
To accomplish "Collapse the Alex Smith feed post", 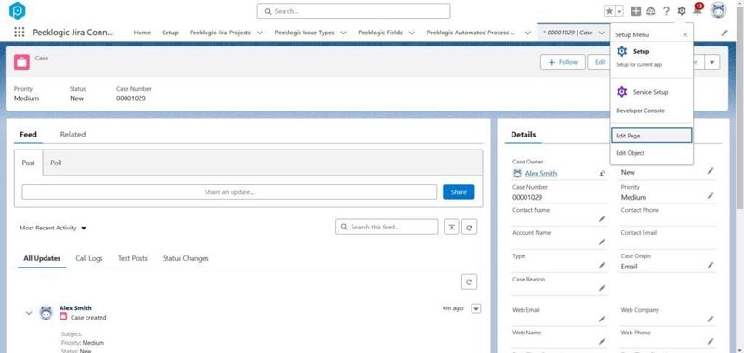I will click(29, 313).
